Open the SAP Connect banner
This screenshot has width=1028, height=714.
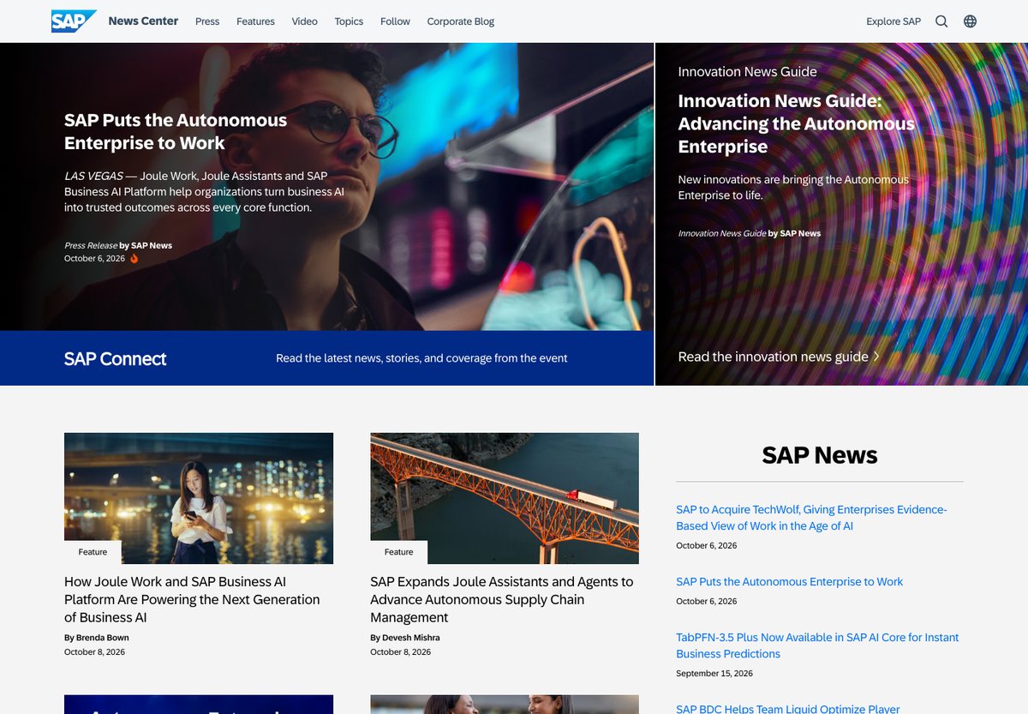326,358
